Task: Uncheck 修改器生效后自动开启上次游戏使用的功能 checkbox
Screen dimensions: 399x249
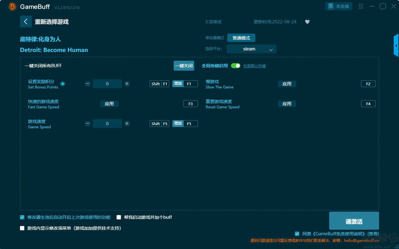Action: pyautogui.click(x=22, y=217)
